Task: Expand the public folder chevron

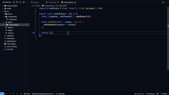Action: pos(3,8)
